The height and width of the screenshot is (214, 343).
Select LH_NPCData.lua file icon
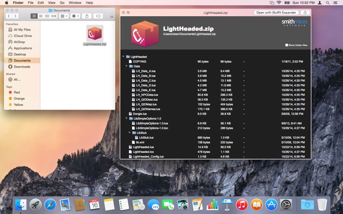point(133,95)
